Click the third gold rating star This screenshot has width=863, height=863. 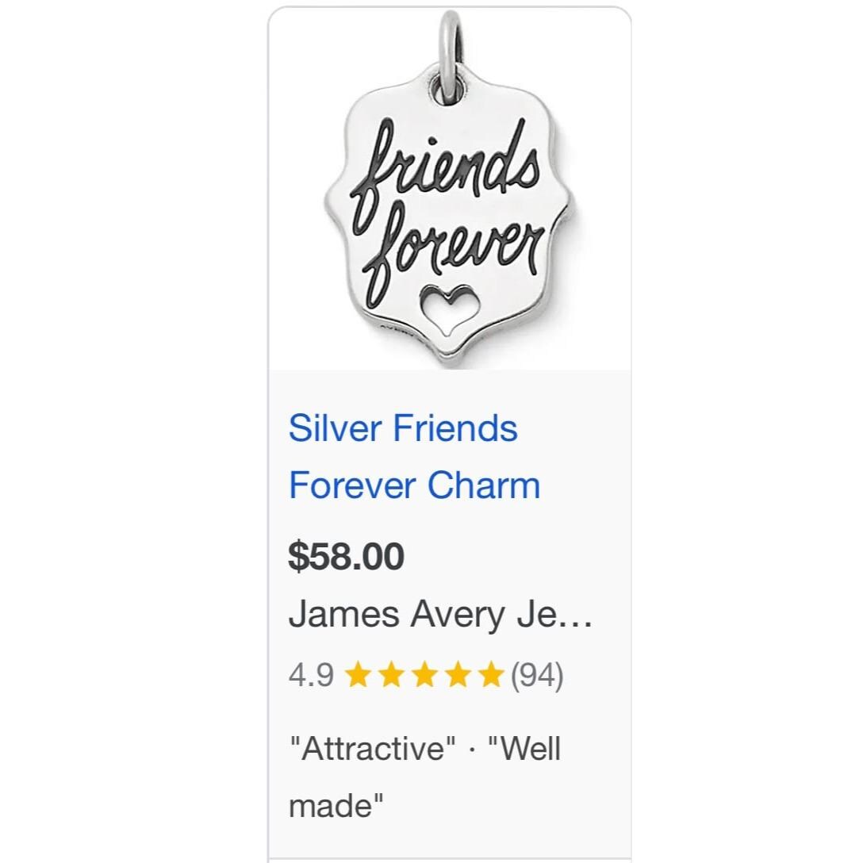(x=424, y=676)
